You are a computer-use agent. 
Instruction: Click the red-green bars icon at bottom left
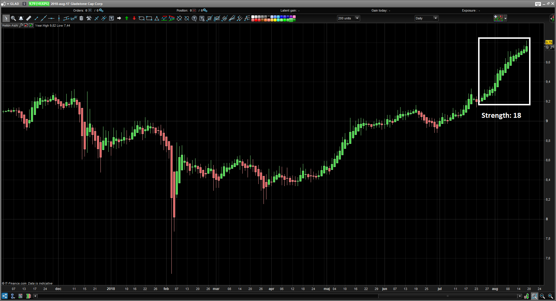pos(28,296)
